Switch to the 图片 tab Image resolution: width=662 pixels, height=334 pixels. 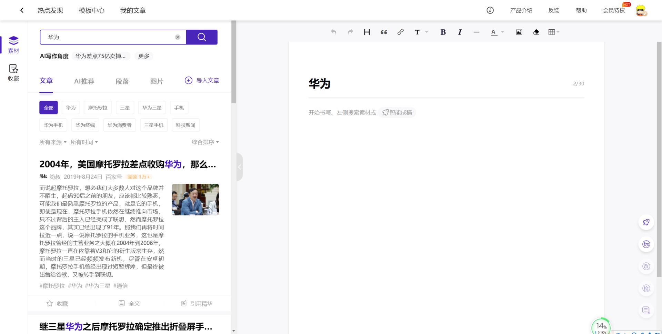(157, 81)
